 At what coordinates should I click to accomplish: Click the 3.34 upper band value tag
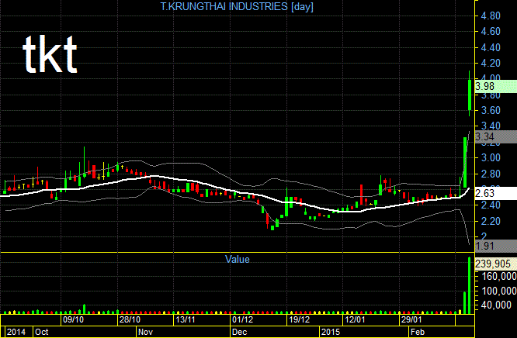coord(495,136)
